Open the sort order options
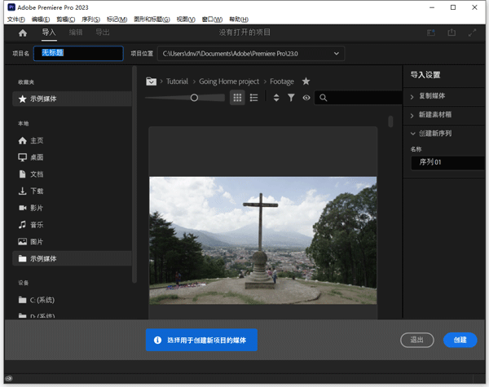Viewport: 489px width, 387px height. (276, 97)
